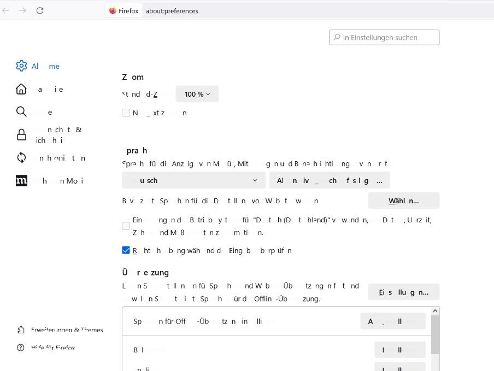Uncheck the spell check while typing checkbox
Screen dimensions: 494x371
pos(126,250)
